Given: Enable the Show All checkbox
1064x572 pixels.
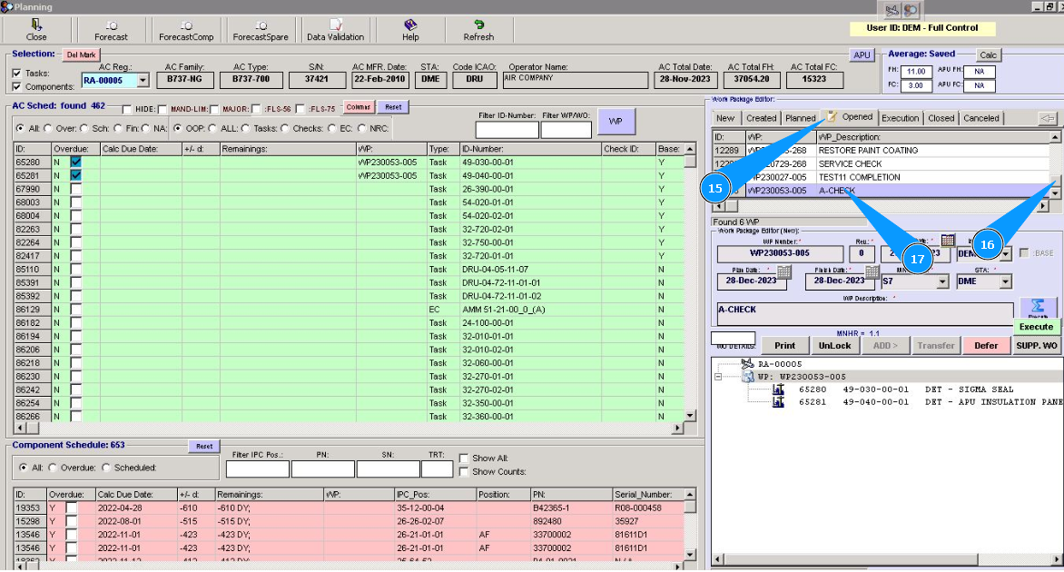Looking at the screenshot, I should click(x=464, y=459).
